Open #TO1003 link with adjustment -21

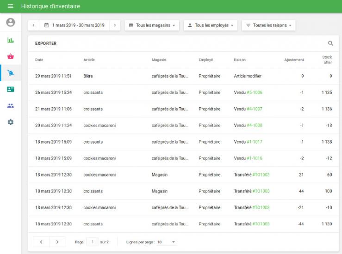[261, 208]
